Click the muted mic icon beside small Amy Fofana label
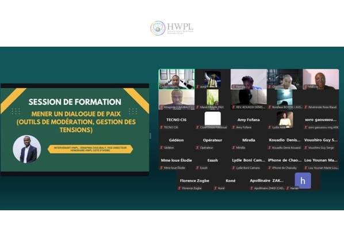344x231 pixels. (x=234, y=127)
